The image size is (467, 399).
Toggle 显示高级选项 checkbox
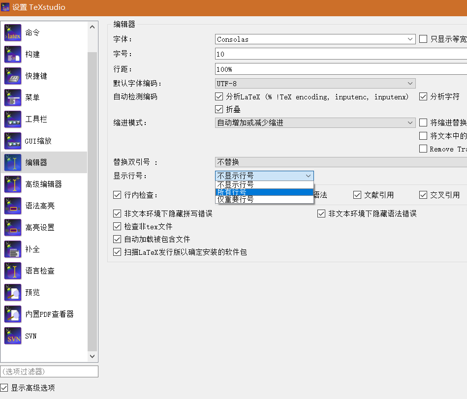(x=4, y=388)
